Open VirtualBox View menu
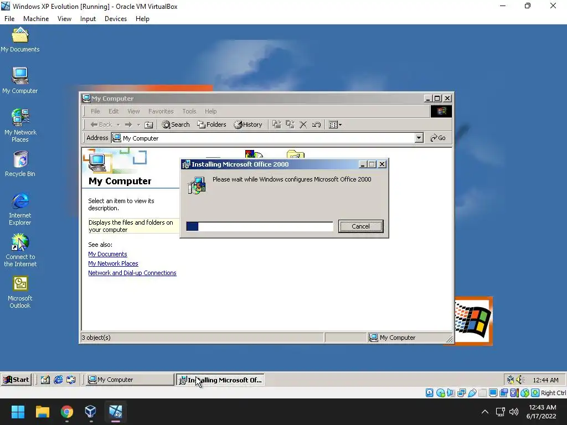This screenshot has width=567, height=425. point(64,19)
